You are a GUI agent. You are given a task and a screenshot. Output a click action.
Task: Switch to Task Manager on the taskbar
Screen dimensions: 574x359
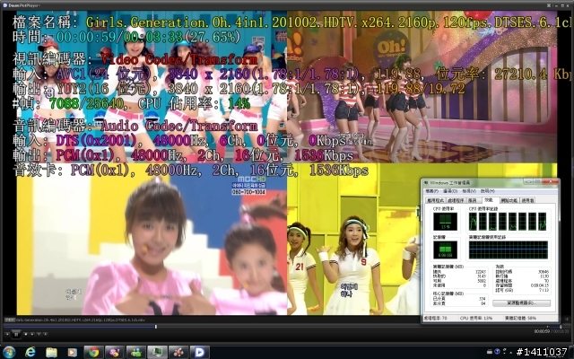pos(158,353)
